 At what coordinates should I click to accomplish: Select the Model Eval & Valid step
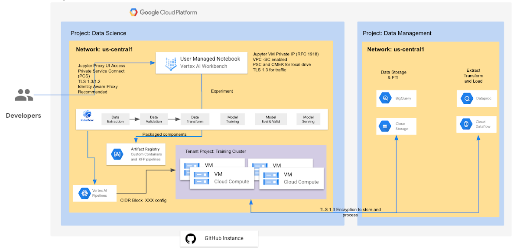point(271,119)
